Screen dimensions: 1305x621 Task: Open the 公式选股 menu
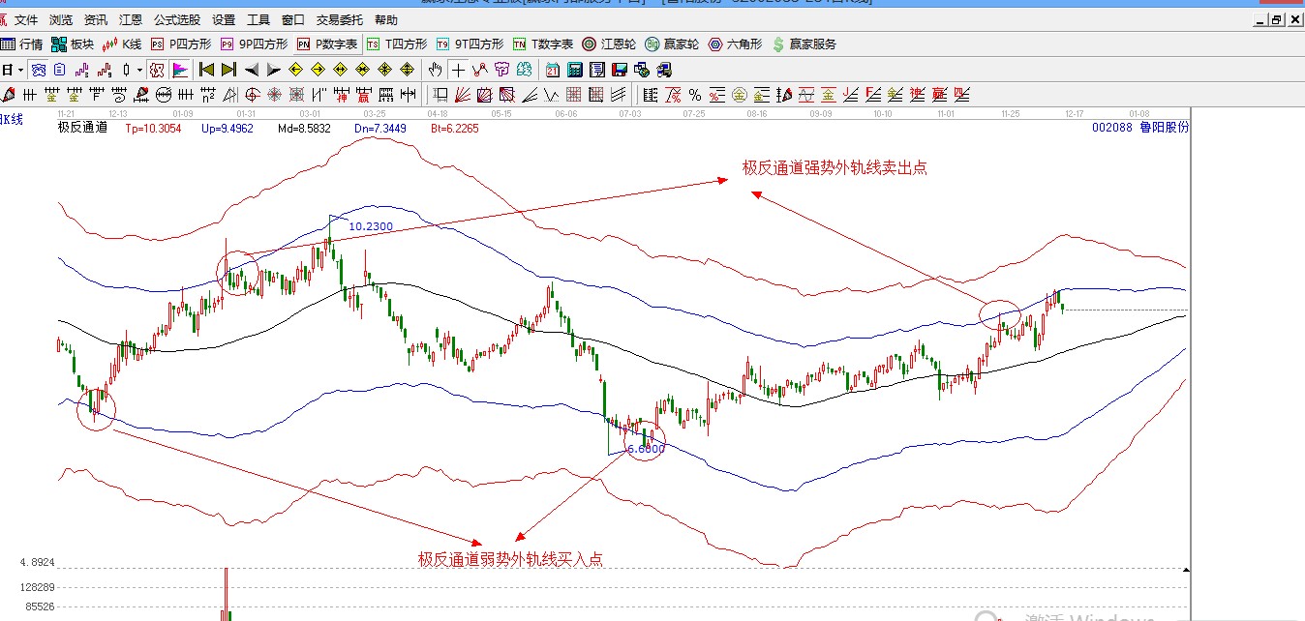click(177, 19)
